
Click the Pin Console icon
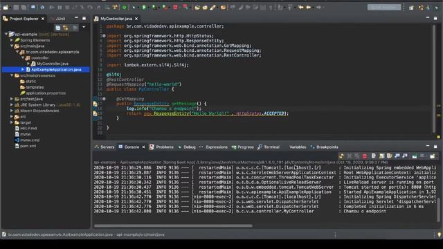[415, 156]
